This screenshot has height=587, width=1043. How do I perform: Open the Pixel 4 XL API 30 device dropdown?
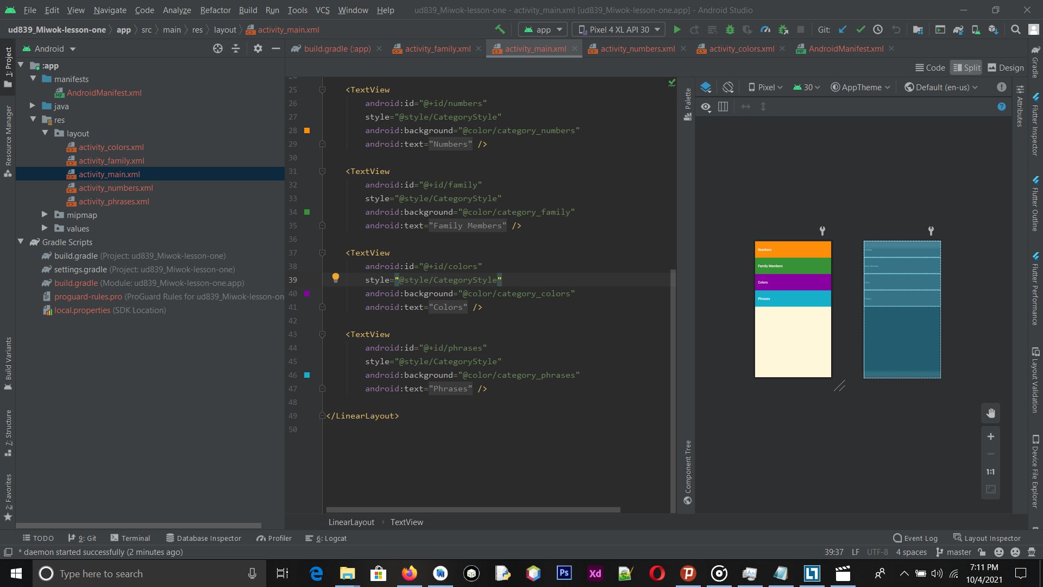pos(618,29)
